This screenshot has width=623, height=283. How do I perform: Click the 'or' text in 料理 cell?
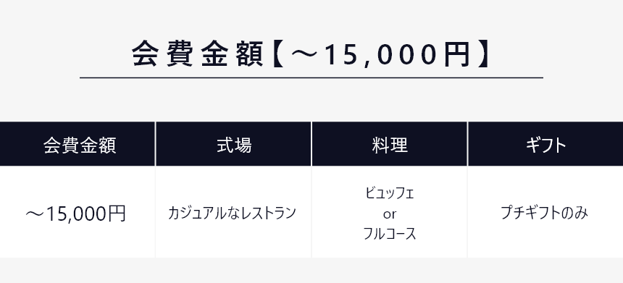(x=390, y=214)
